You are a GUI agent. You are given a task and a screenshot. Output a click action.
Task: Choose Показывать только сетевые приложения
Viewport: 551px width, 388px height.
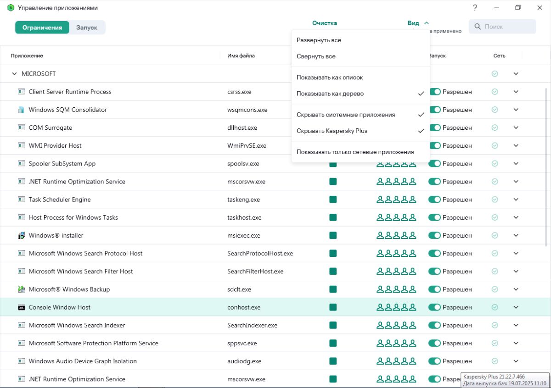355,152
